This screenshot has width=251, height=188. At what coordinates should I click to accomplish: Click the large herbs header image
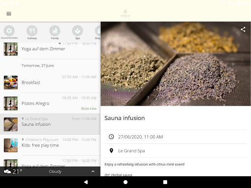176,64
